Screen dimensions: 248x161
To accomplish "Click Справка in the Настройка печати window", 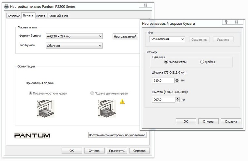I will point(139,151).
